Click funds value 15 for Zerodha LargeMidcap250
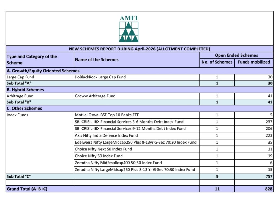Viewport: 278px width, 209px height. (x=270, y=170)
